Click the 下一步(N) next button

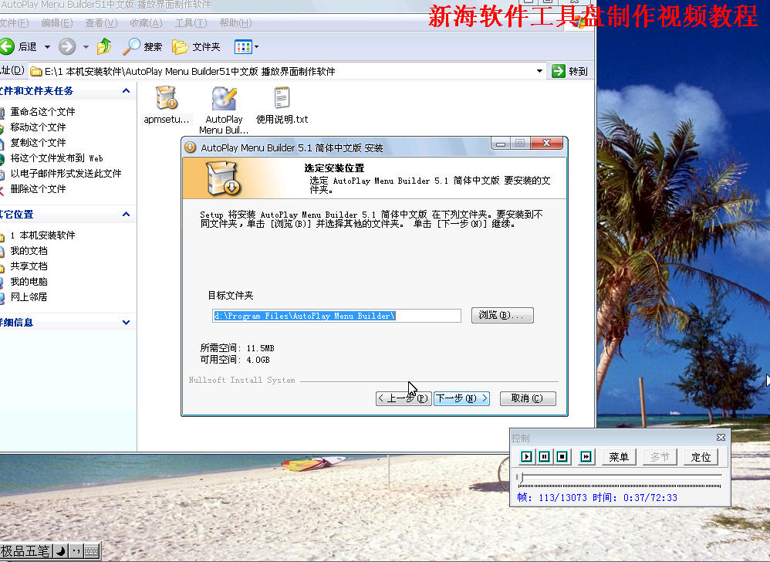click(x=461, y=398)
